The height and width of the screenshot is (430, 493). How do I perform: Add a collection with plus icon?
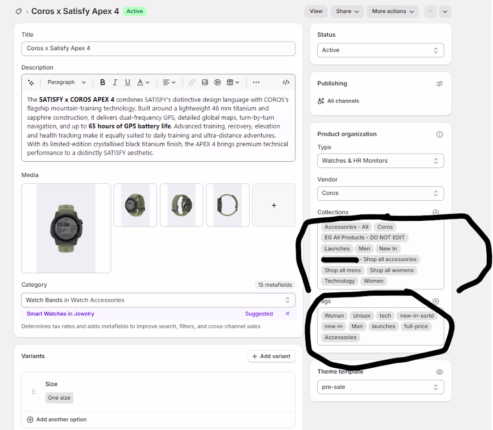coord(436,212)
